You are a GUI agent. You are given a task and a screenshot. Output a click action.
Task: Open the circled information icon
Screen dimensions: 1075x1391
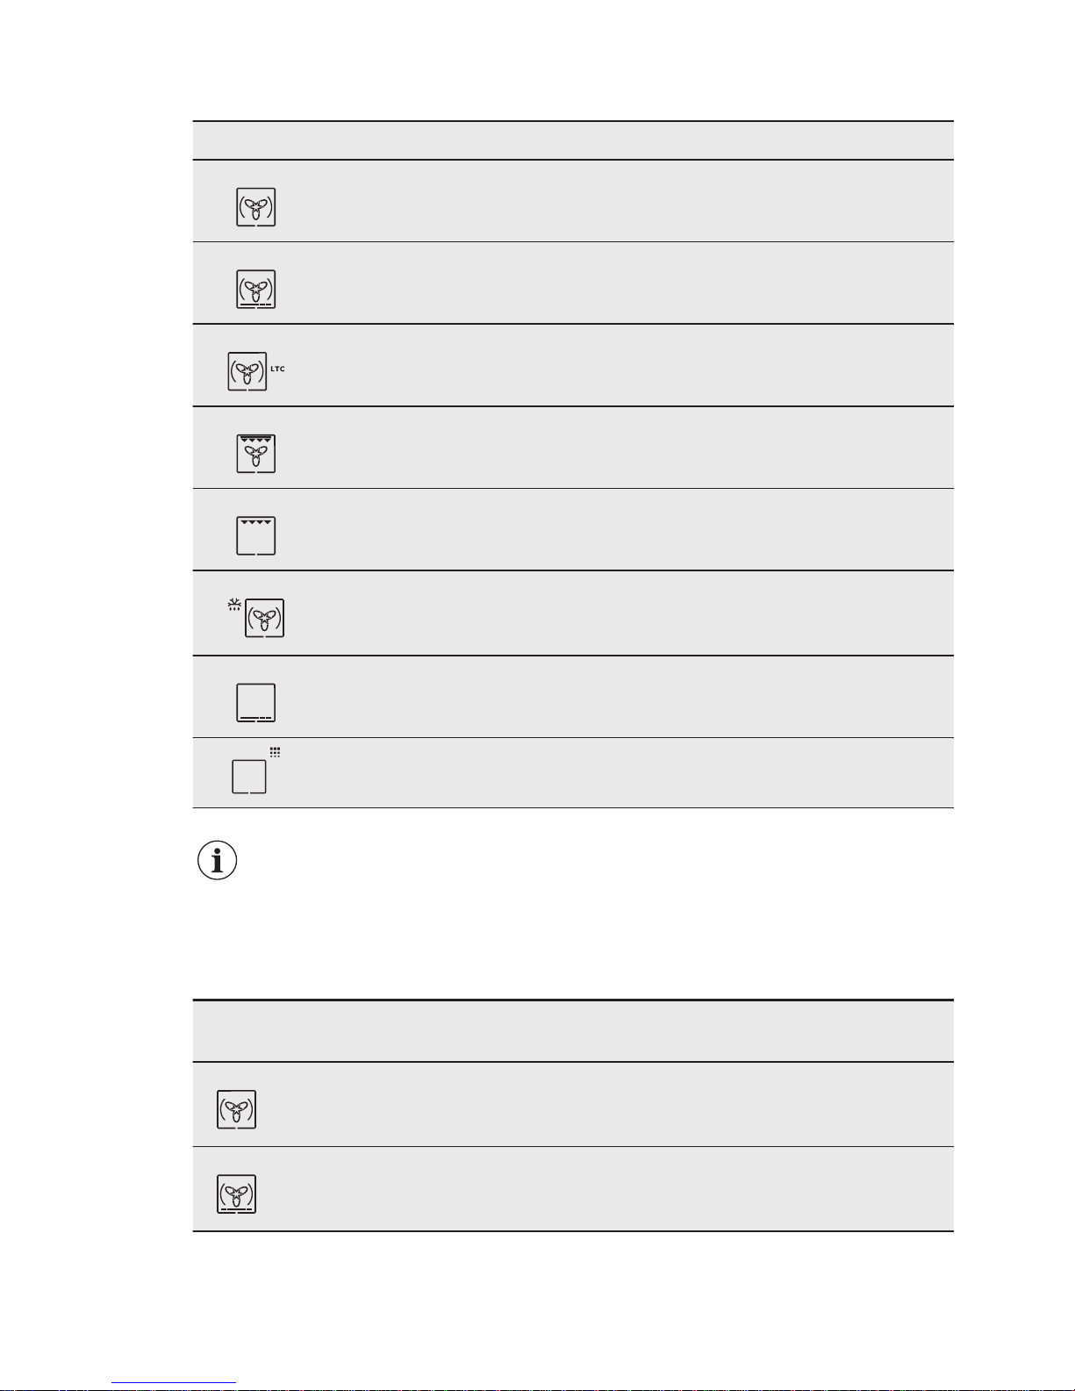tap(218, 861)
